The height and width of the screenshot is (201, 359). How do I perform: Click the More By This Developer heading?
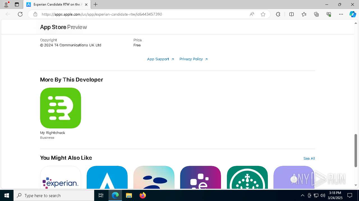[72, 80]
